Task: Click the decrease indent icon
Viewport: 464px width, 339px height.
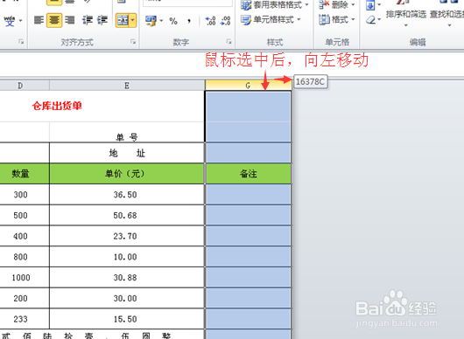Action: [x=88, y=20]
